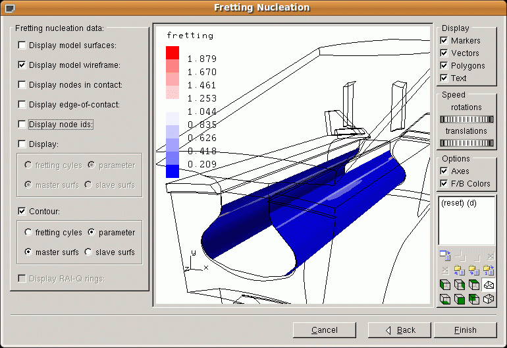
Task: Click the folder icon with number 1
Action: [489, 270]
